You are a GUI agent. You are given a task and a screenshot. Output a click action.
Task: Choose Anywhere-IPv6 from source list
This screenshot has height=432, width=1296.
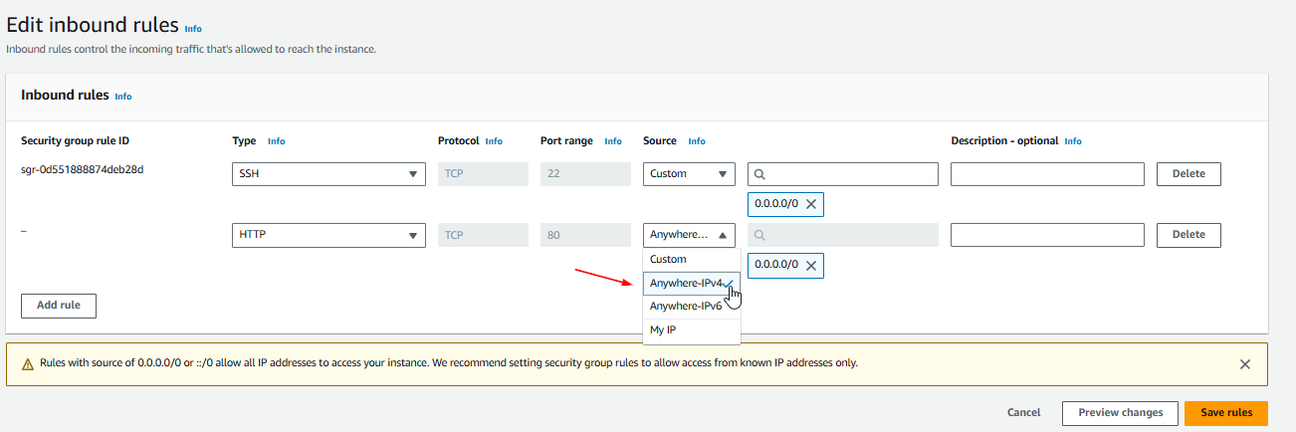point(686,307)
